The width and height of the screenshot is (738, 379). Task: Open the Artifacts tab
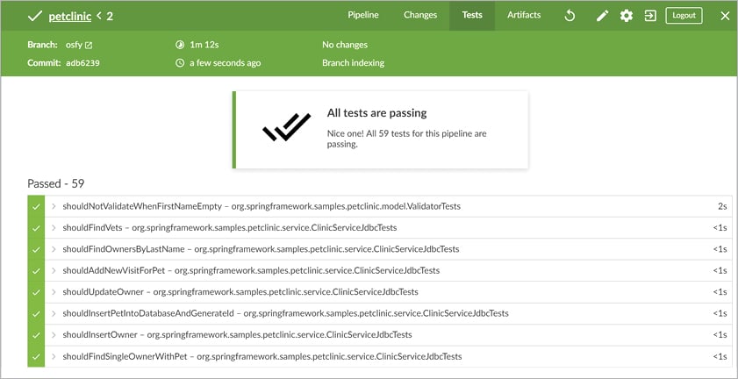coord(524,16)
